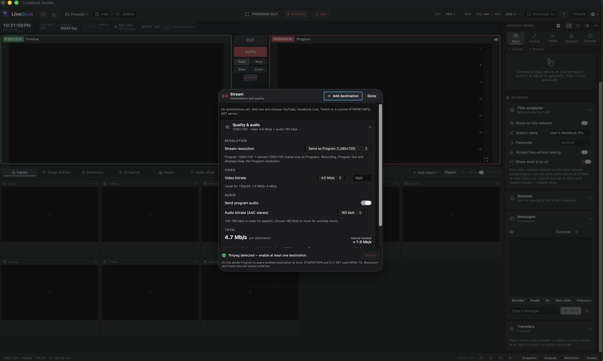The image size is (603, 361).
Task: Open the Stream resolution dropdown
Action: pos(337,149)
